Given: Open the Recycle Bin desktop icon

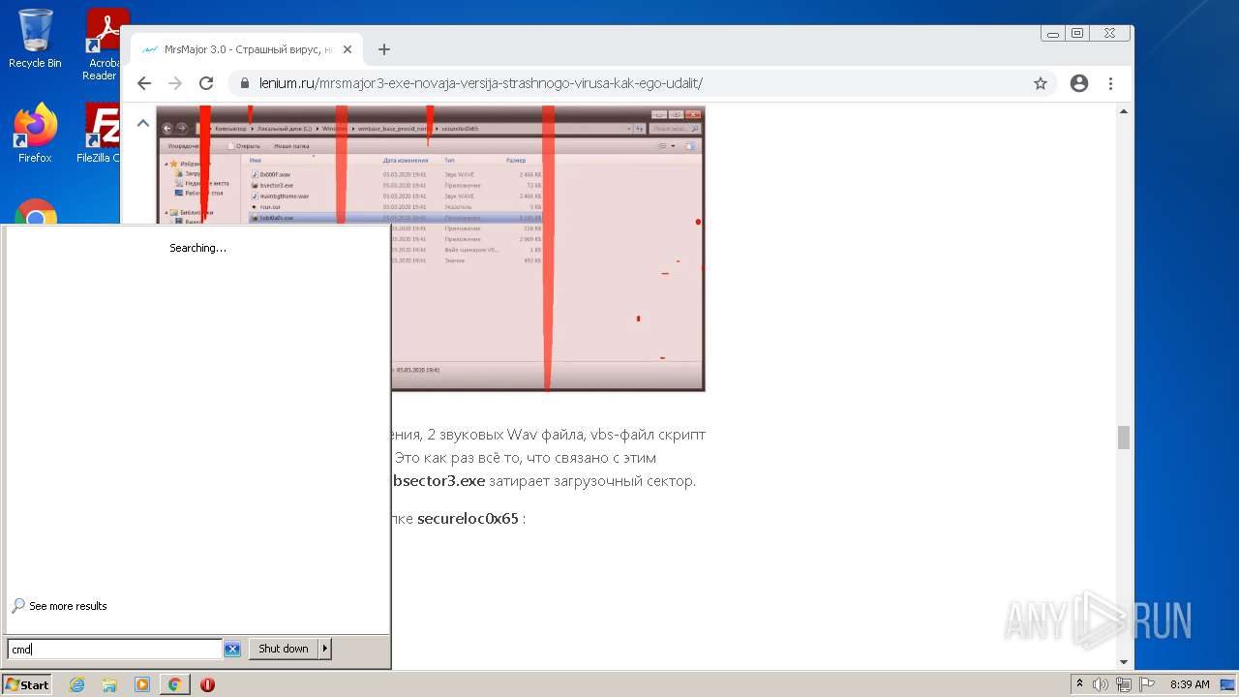Looking at the screenshot, I should (35, 39).
